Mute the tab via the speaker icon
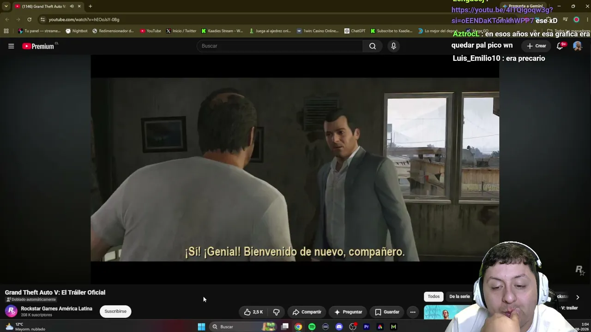Viewport: 591px width, 332px height. tap(72, 6)
